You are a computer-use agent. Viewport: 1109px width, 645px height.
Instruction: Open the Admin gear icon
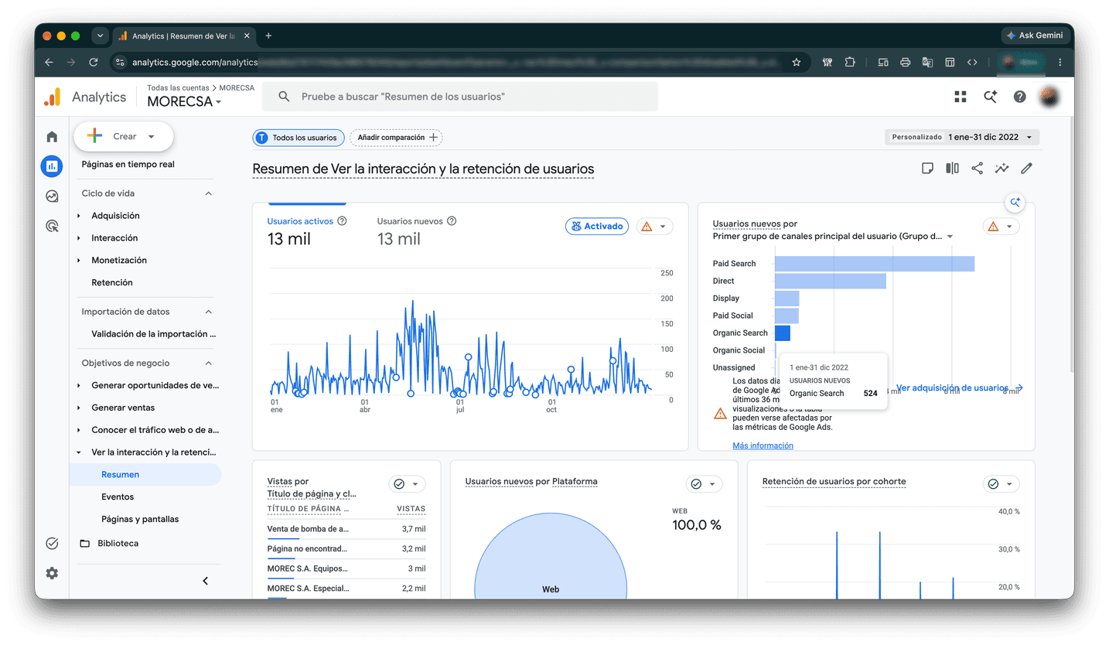[x=52, y=573]
